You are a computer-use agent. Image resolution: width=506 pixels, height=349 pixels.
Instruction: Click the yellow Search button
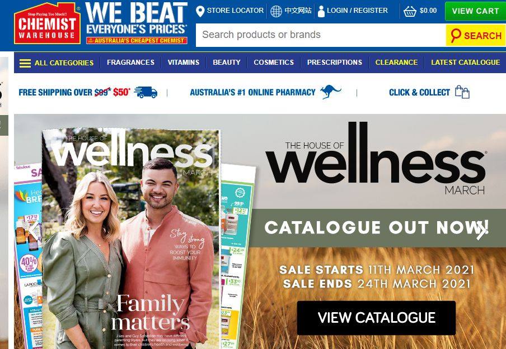click(x=475, y=35)
